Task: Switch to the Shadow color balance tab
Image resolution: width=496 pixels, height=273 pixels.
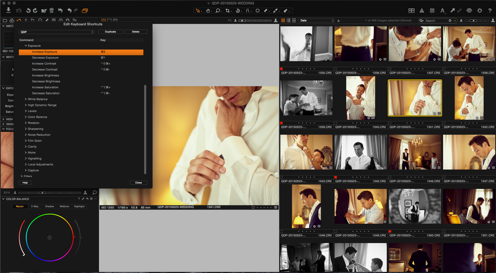Action: click(50, 206)
